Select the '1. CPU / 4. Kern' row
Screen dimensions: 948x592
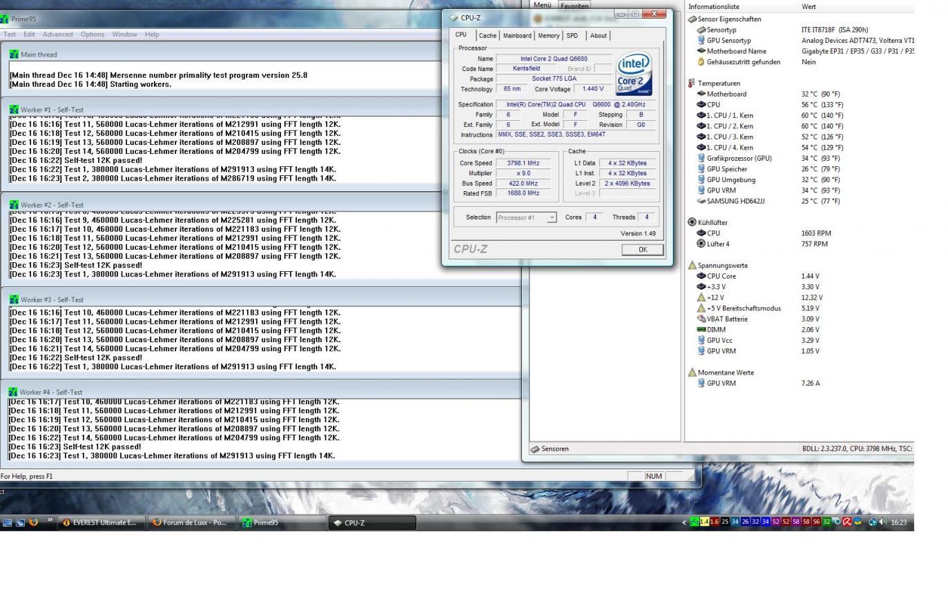point(800,148)
